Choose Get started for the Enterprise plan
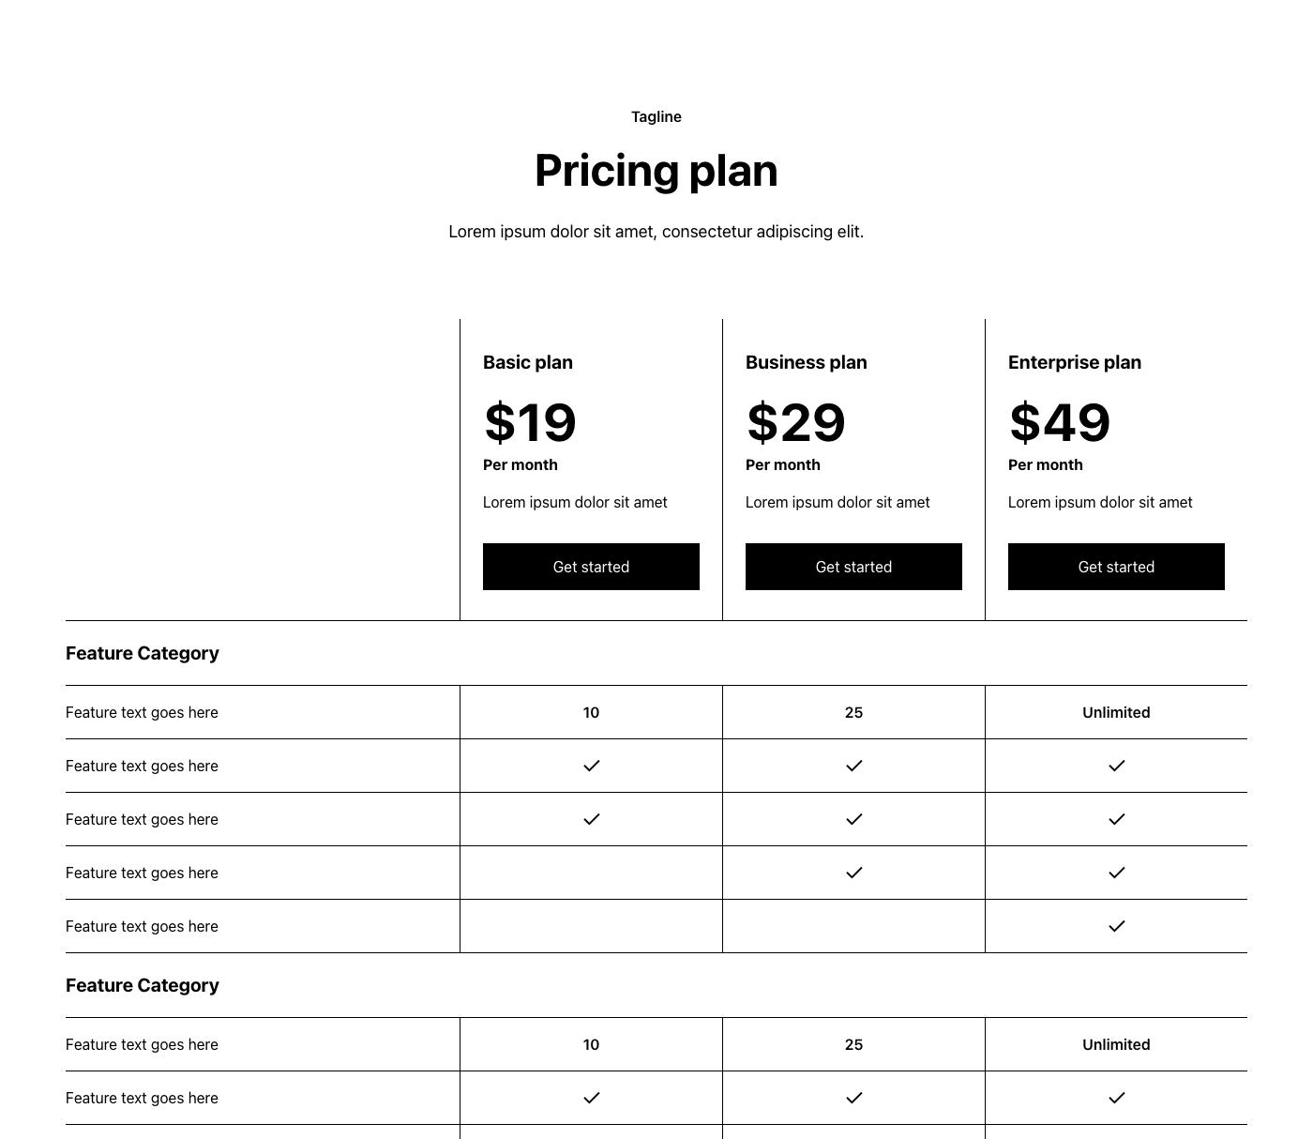The width and height of the screenshot is (1313, 1139). [1116, 567]
